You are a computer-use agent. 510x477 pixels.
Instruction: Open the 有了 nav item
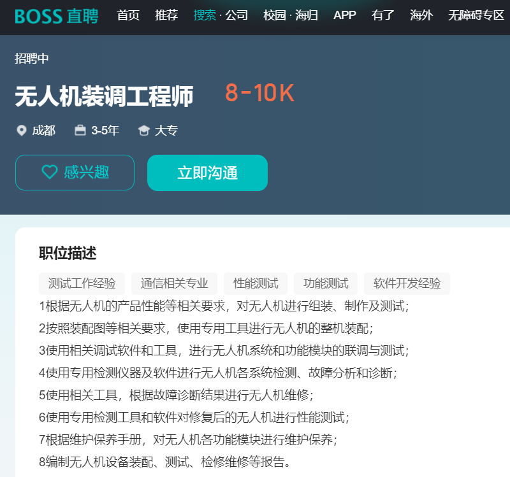(383, 15)
